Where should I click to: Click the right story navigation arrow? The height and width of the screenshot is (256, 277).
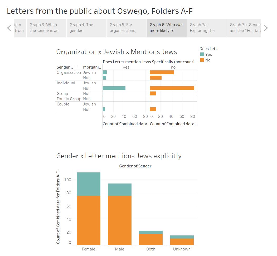pyautogui.click(x=266, y=28)
